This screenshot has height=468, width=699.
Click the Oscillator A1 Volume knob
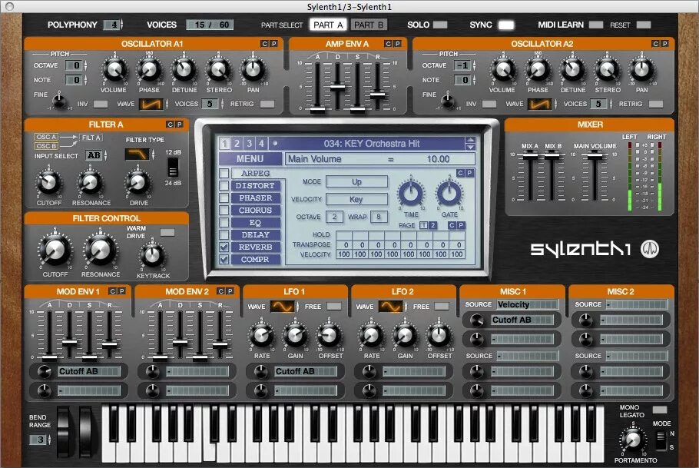tap(114, 70)
